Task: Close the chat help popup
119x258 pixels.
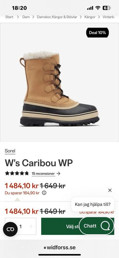Action: click(x=110, y=190)
